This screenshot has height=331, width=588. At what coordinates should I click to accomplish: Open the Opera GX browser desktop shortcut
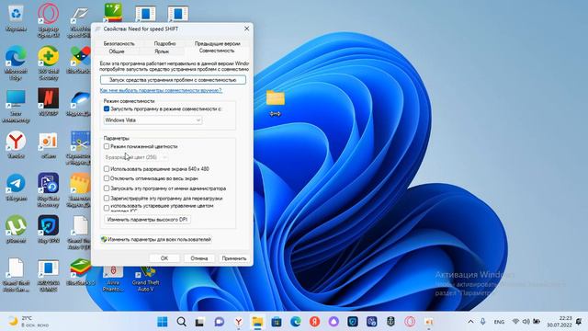coord(49,19)
